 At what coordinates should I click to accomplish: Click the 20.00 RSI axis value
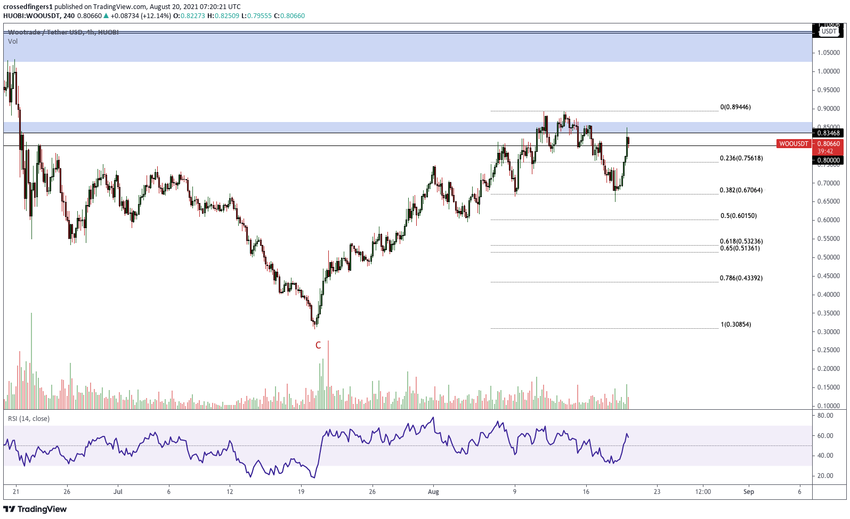pyautogui.click(x=825, y=476)
